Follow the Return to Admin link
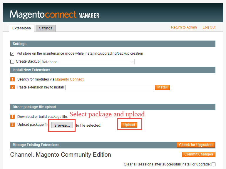This screenshot has width=226, height=169. (184, 27)
